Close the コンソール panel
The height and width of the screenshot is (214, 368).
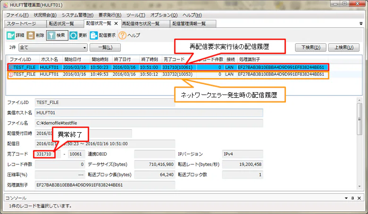pyautogui.click(x=359, y=198)
